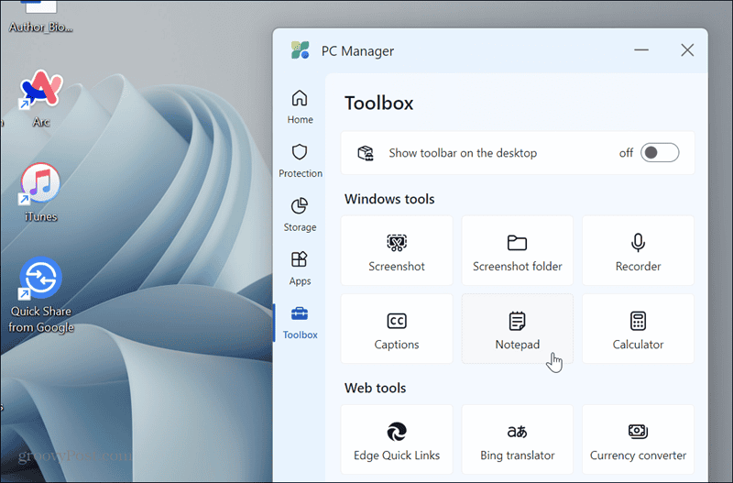
Task: Minimize the PC Manager window
Action: (x=640, y=50)
